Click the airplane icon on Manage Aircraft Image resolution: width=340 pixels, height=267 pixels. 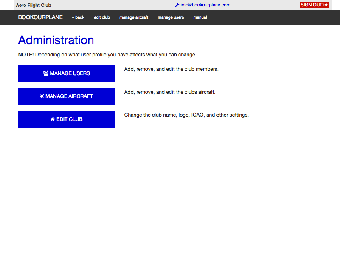(42, 96)
